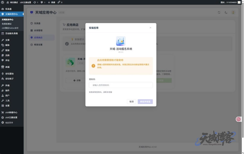This screenshot has height=154, width=244.
Task: Open zibll主题设置 in the admin bar
Action: (x=25, y=2)
